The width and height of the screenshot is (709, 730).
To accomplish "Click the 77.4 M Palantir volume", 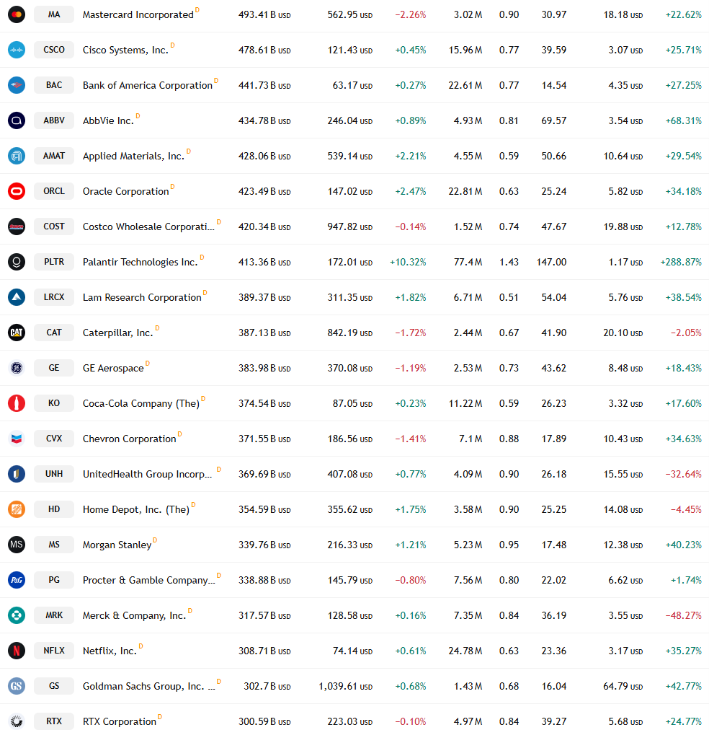I will coord(468,262).
